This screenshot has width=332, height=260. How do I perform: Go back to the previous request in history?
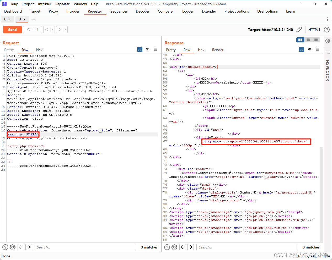pyautogui.click(x=47, y=30)
